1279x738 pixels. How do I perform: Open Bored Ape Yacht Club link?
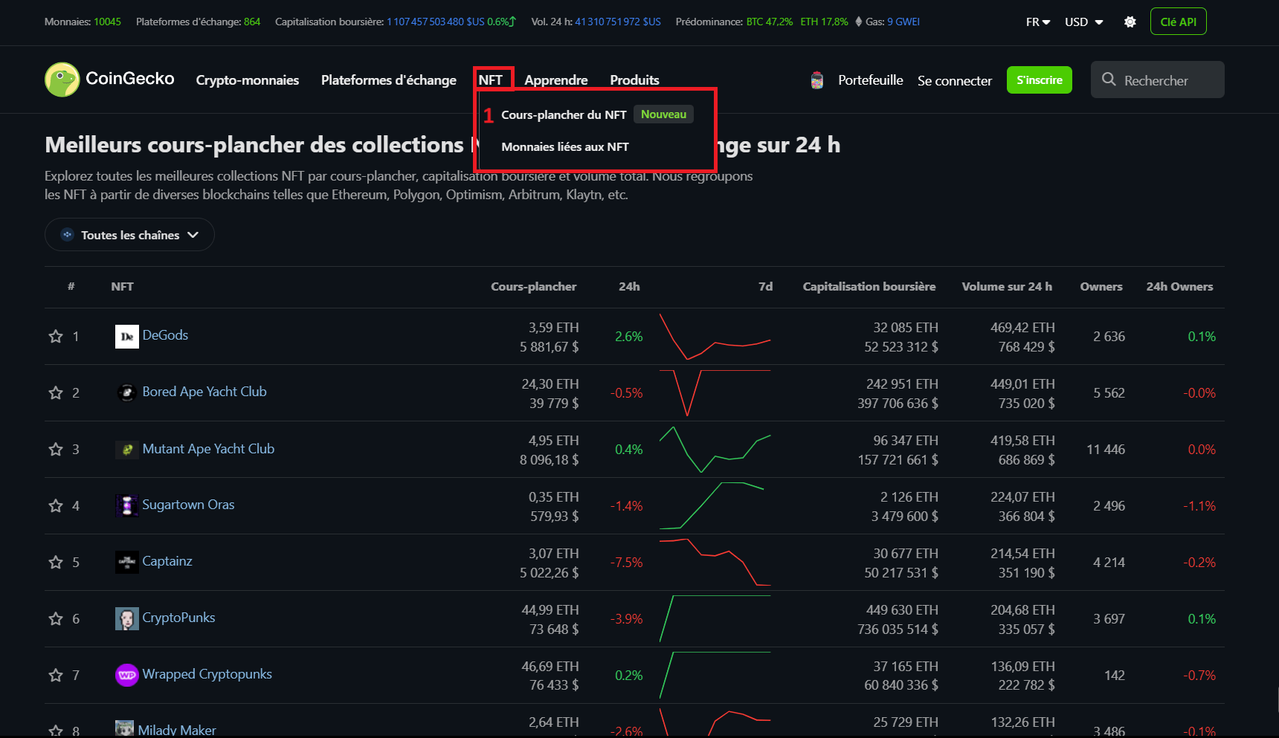point(204,392)
